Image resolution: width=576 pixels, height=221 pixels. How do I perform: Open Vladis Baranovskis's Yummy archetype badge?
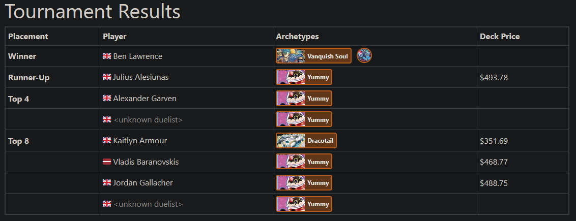pos(304,162)
